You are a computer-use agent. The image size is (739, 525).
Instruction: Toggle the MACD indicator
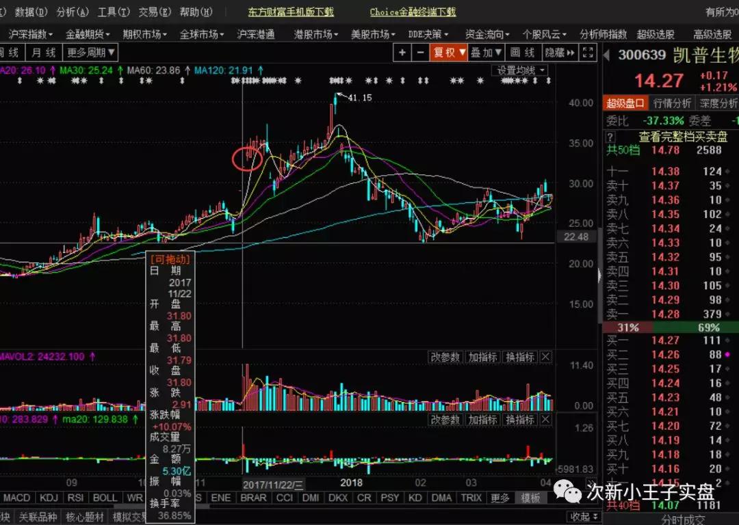[17, 498]
